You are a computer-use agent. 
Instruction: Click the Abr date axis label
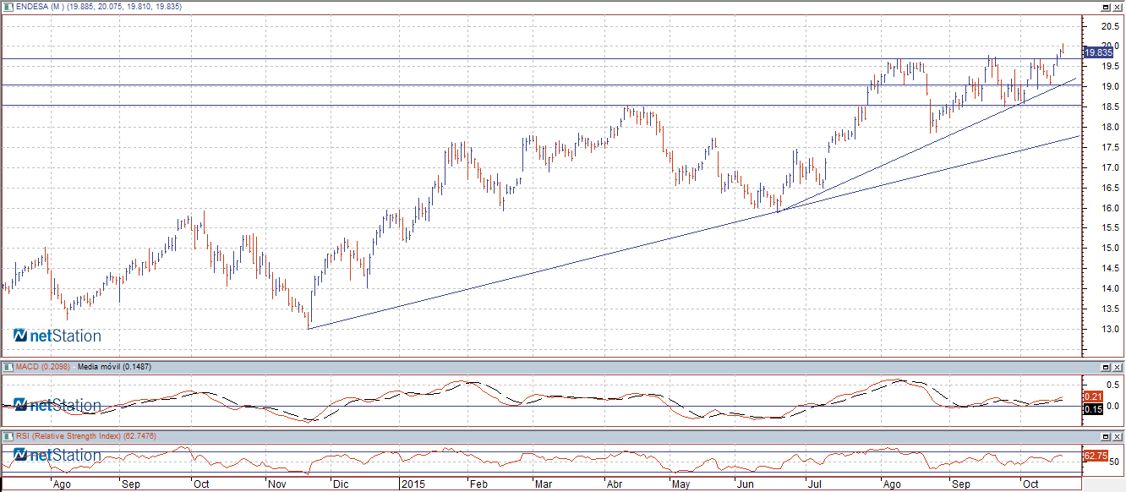click(615, 485)
